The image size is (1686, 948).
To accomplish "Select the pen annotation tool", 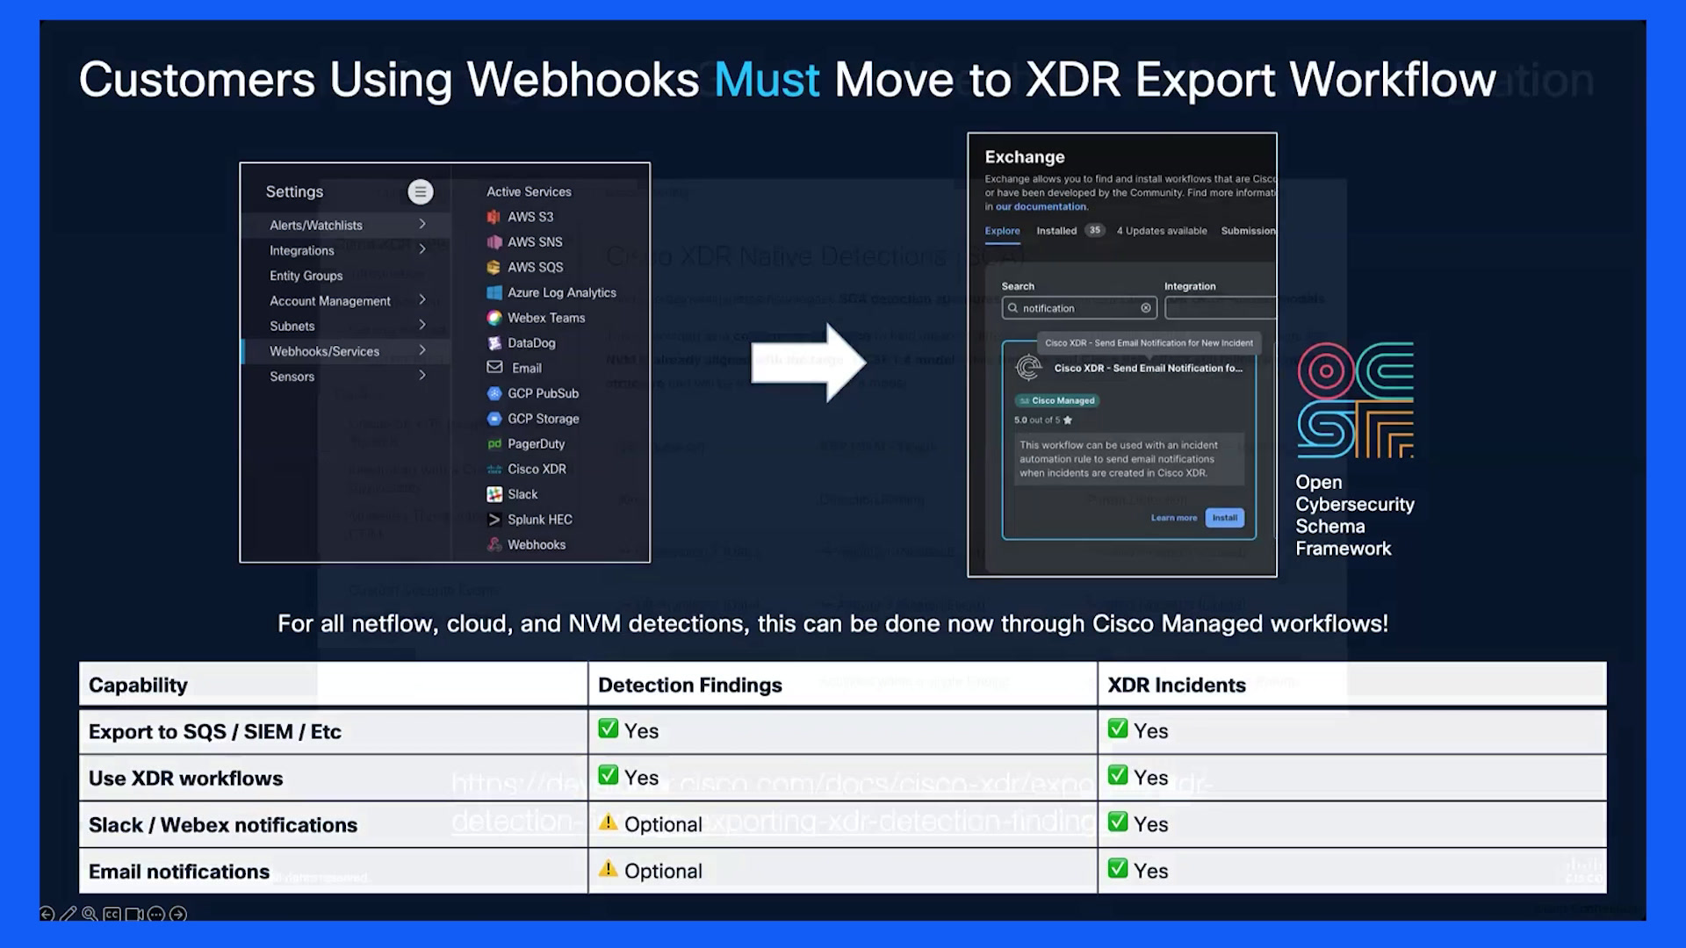I will pyautogui.click(x=68, y=914).
